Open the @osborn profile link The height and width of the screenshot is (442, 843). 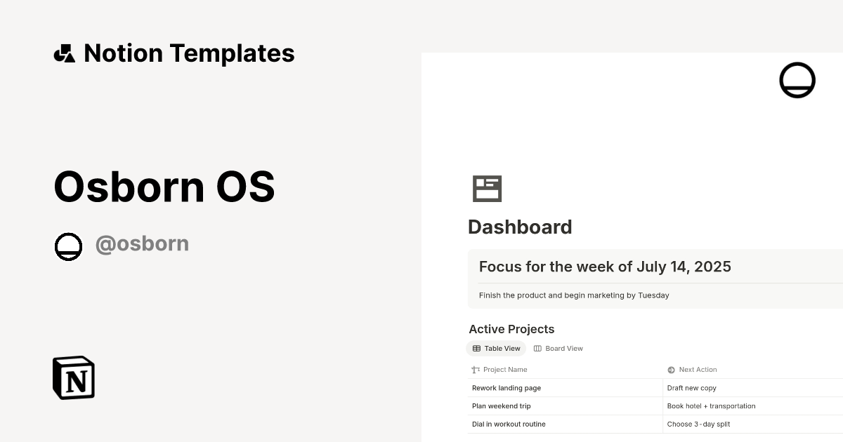142,243
